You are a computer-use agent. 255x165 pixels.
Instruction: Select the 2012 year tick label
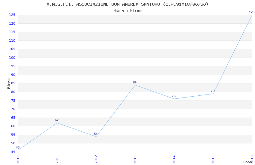(96, 159)
